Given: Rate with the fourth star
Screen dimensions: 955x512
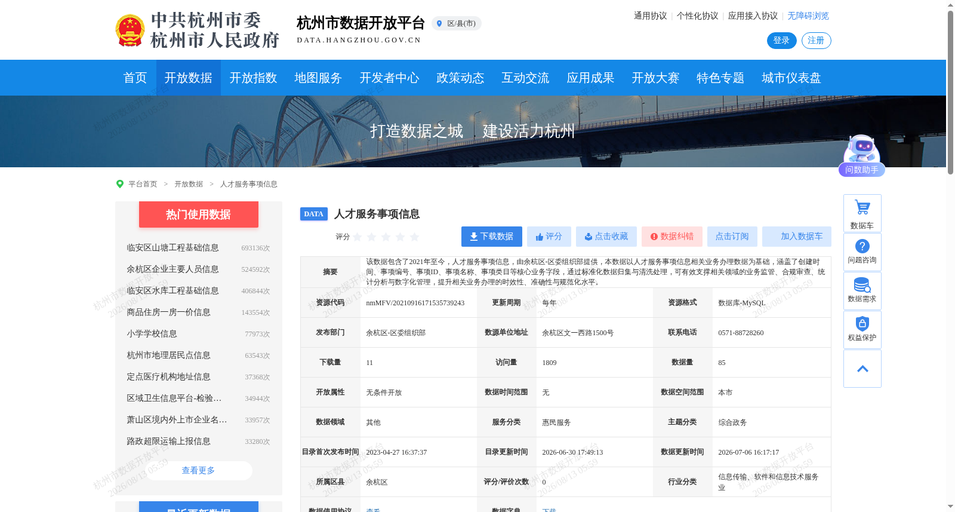Looking at the screenshot, I should (x=401, y=237).
